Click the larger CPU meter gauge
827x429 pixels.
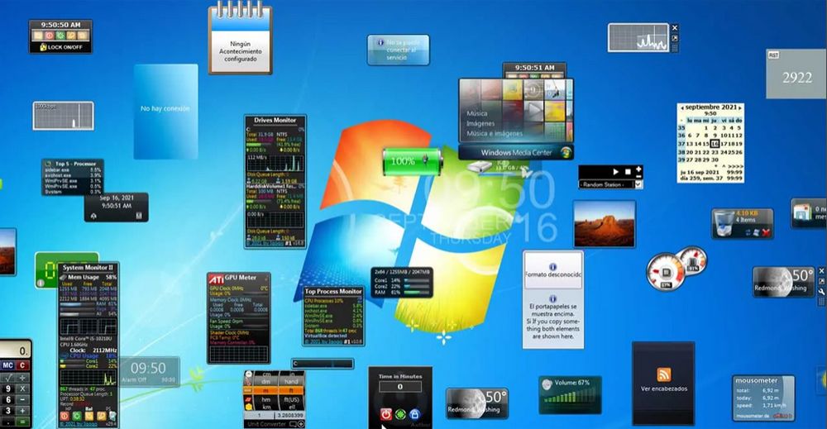point(666,272)
